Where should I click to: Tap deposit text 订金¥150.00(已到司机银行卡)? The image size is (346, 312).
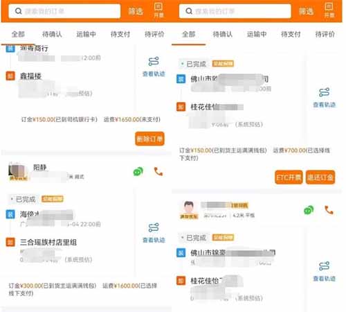pyautogui.click(x=60, y=119)
